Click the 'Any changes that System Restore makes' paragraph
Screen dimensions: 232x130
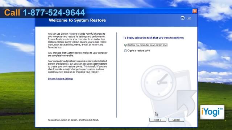[x=78, y=54]
